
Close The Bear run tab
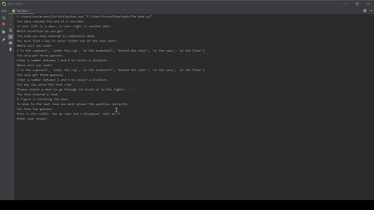pos(30,11)
